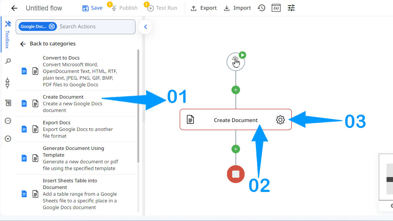Add a step below Create Document node
The image size is (393, 221).
(236, 149)
